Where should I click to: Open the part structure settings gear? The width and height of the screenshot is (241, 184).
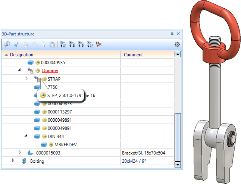177,44
